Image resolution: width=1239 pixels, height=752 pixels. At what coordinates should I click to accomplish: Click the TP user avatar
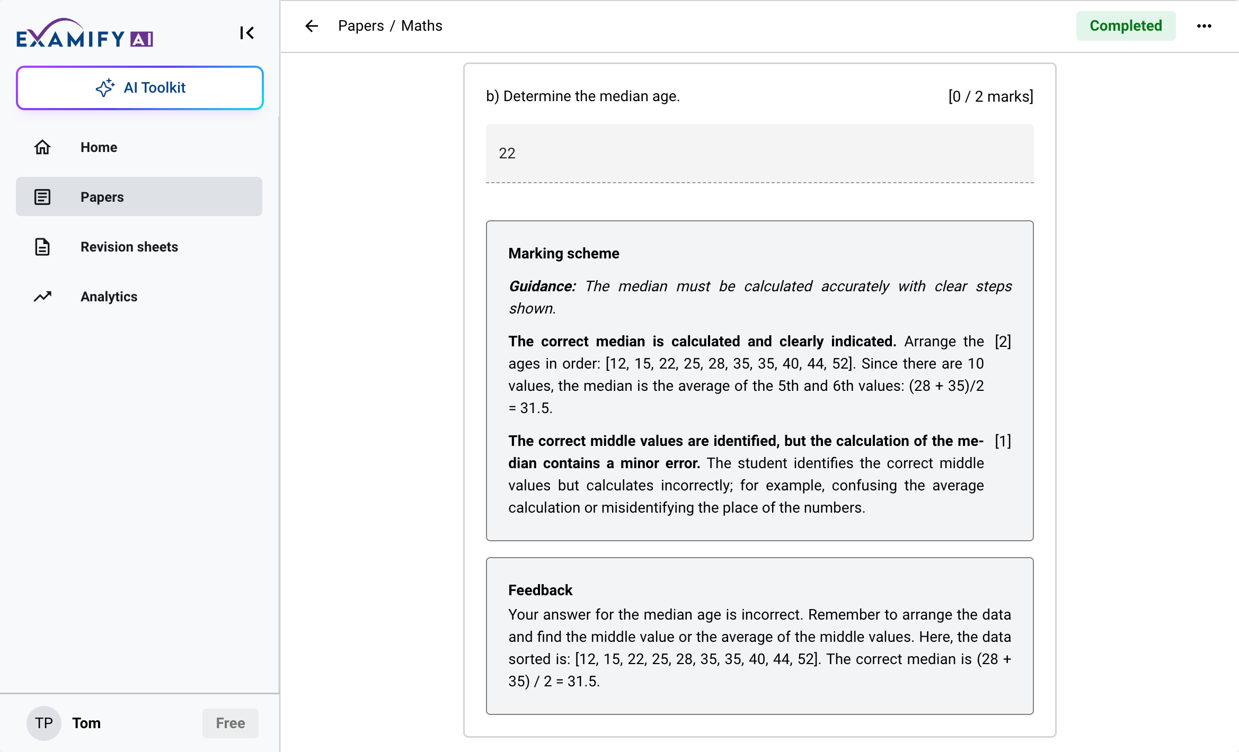coord(44,723)
